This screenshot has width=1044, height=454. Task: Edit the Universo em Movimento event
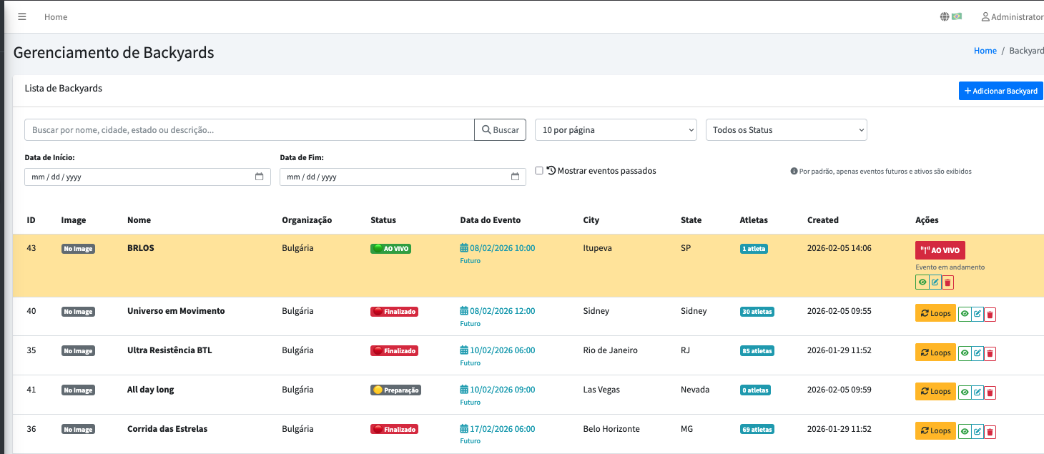tap(977, 314)
